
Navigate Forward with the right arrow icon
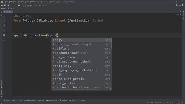pyautogui.click(x=15, y=5)
